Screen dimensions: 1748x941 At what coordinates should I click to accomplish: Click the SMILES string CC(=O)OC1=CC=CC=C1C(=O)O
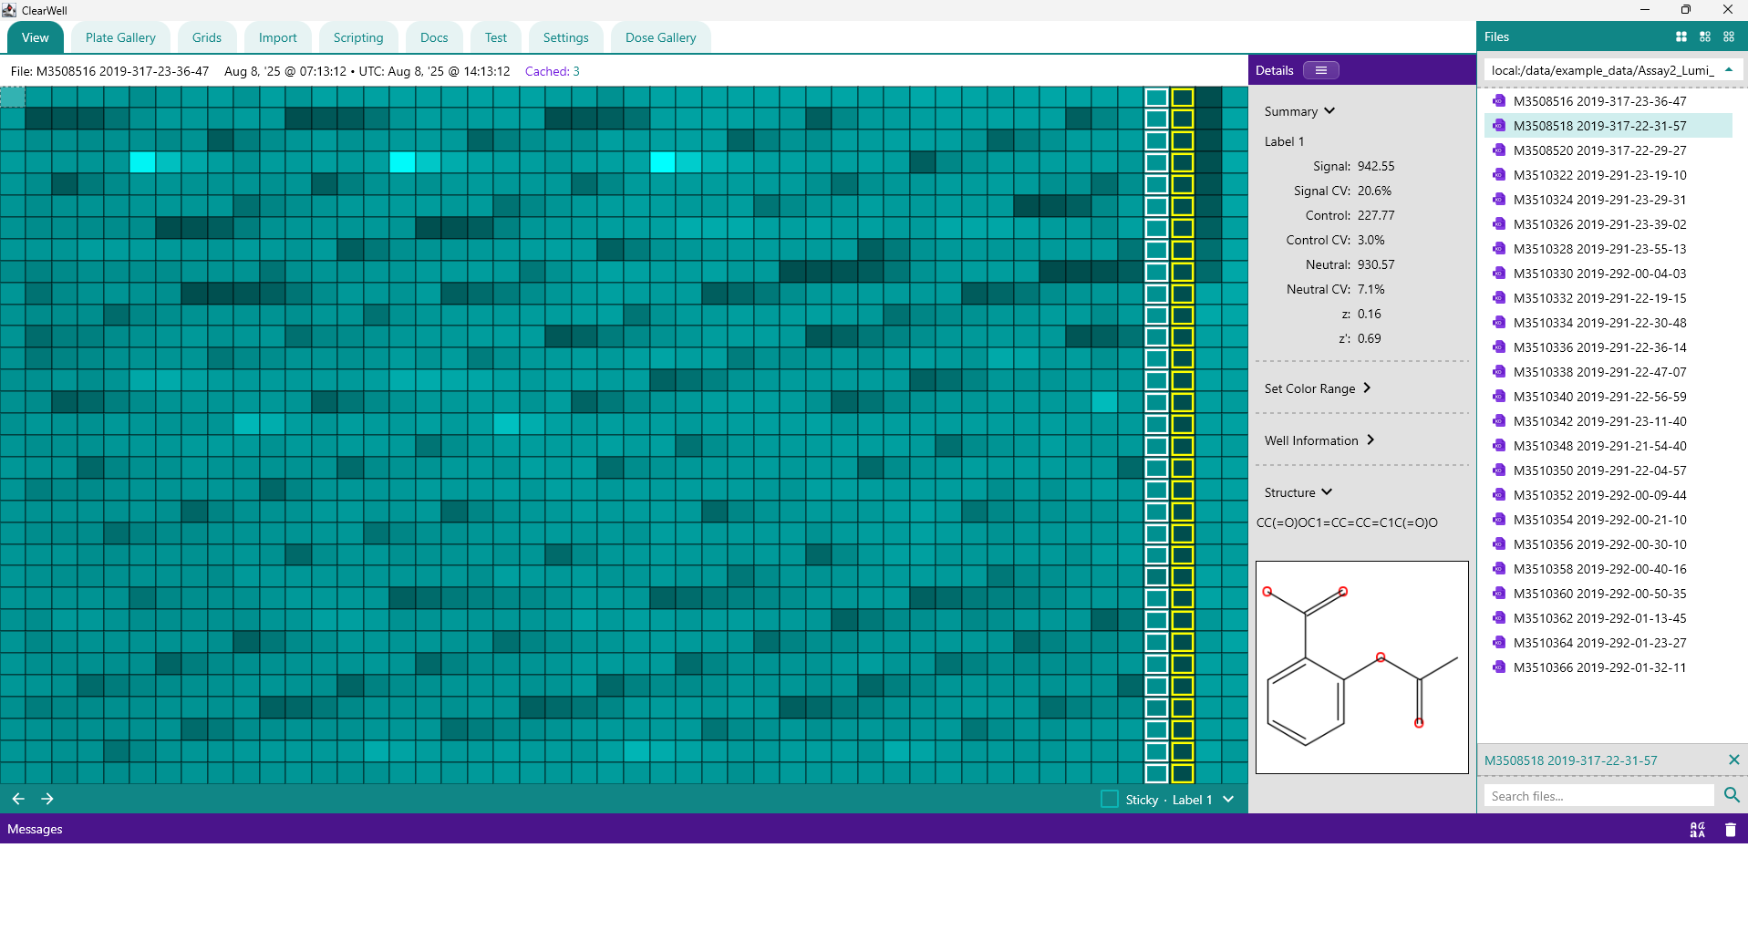point(1347,522)
